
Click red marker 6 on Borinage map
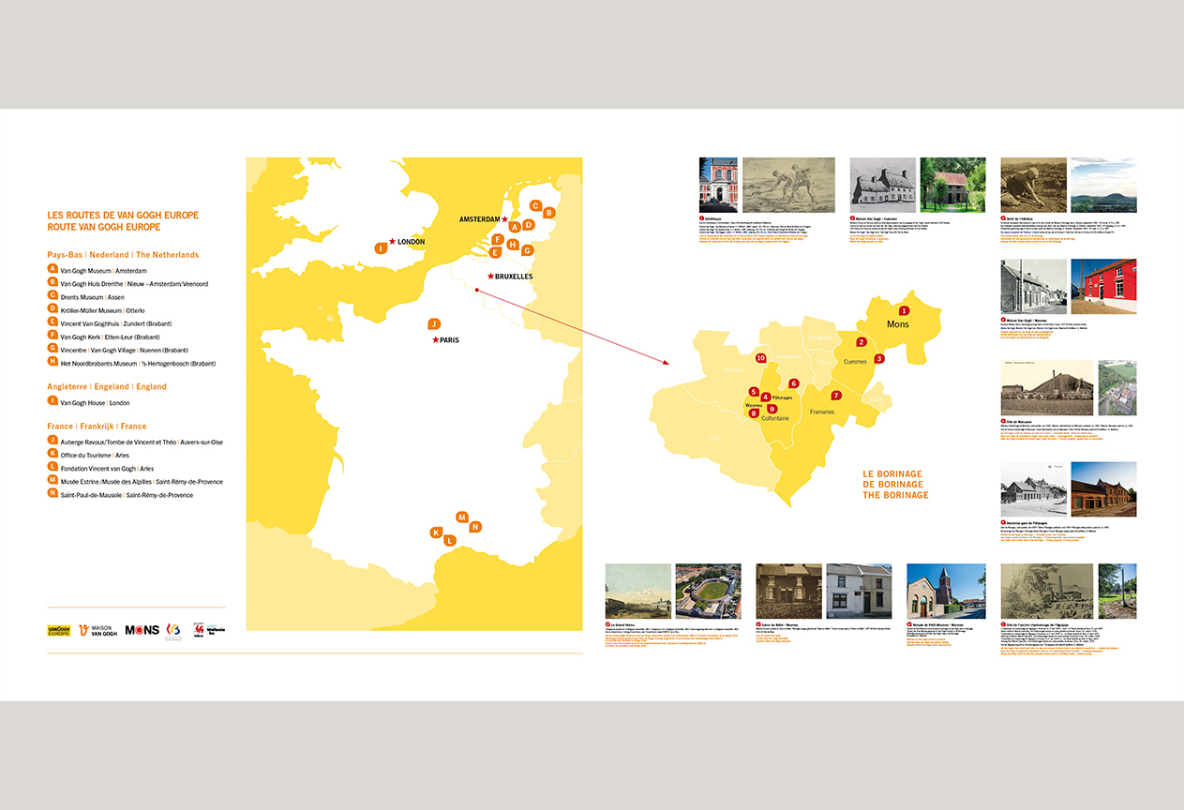tap(793, 383)
